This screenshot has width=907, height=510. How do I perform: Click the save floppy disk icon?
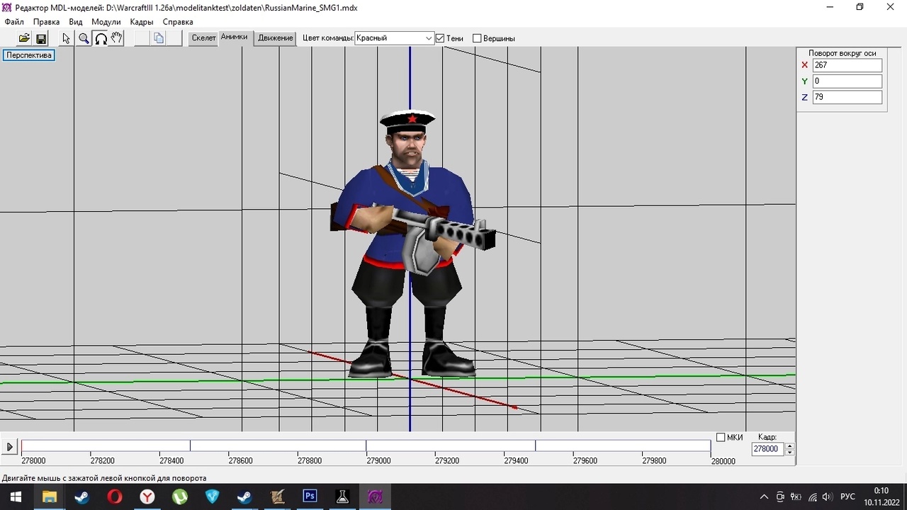click(x=41, y=38)
